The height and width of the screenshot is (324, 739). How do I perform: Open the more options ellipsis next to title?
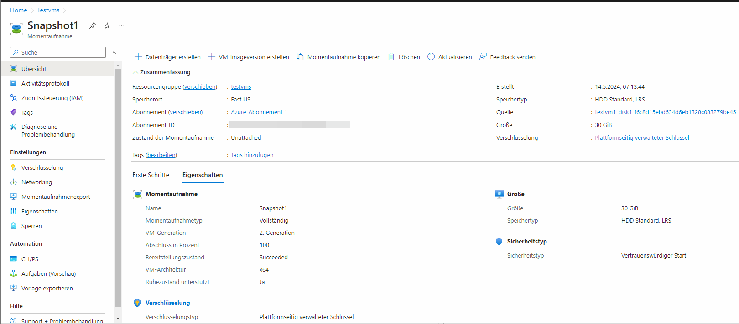click(x=122, y=25)
